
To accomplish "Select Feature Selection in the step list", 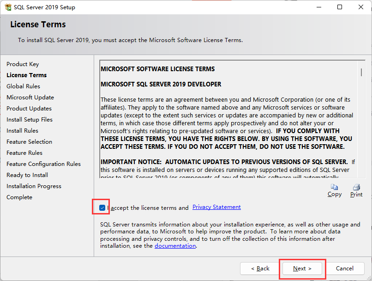I will point(29,142).
